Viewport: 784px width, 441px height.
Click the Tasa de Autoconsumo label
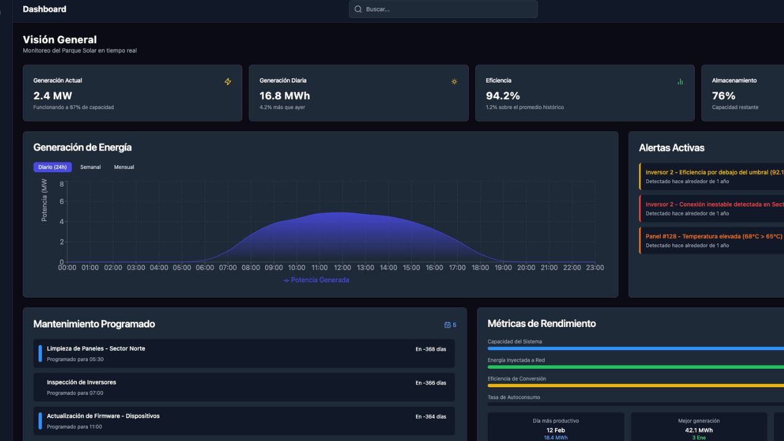pyautogui.click(x=513, y=398)
